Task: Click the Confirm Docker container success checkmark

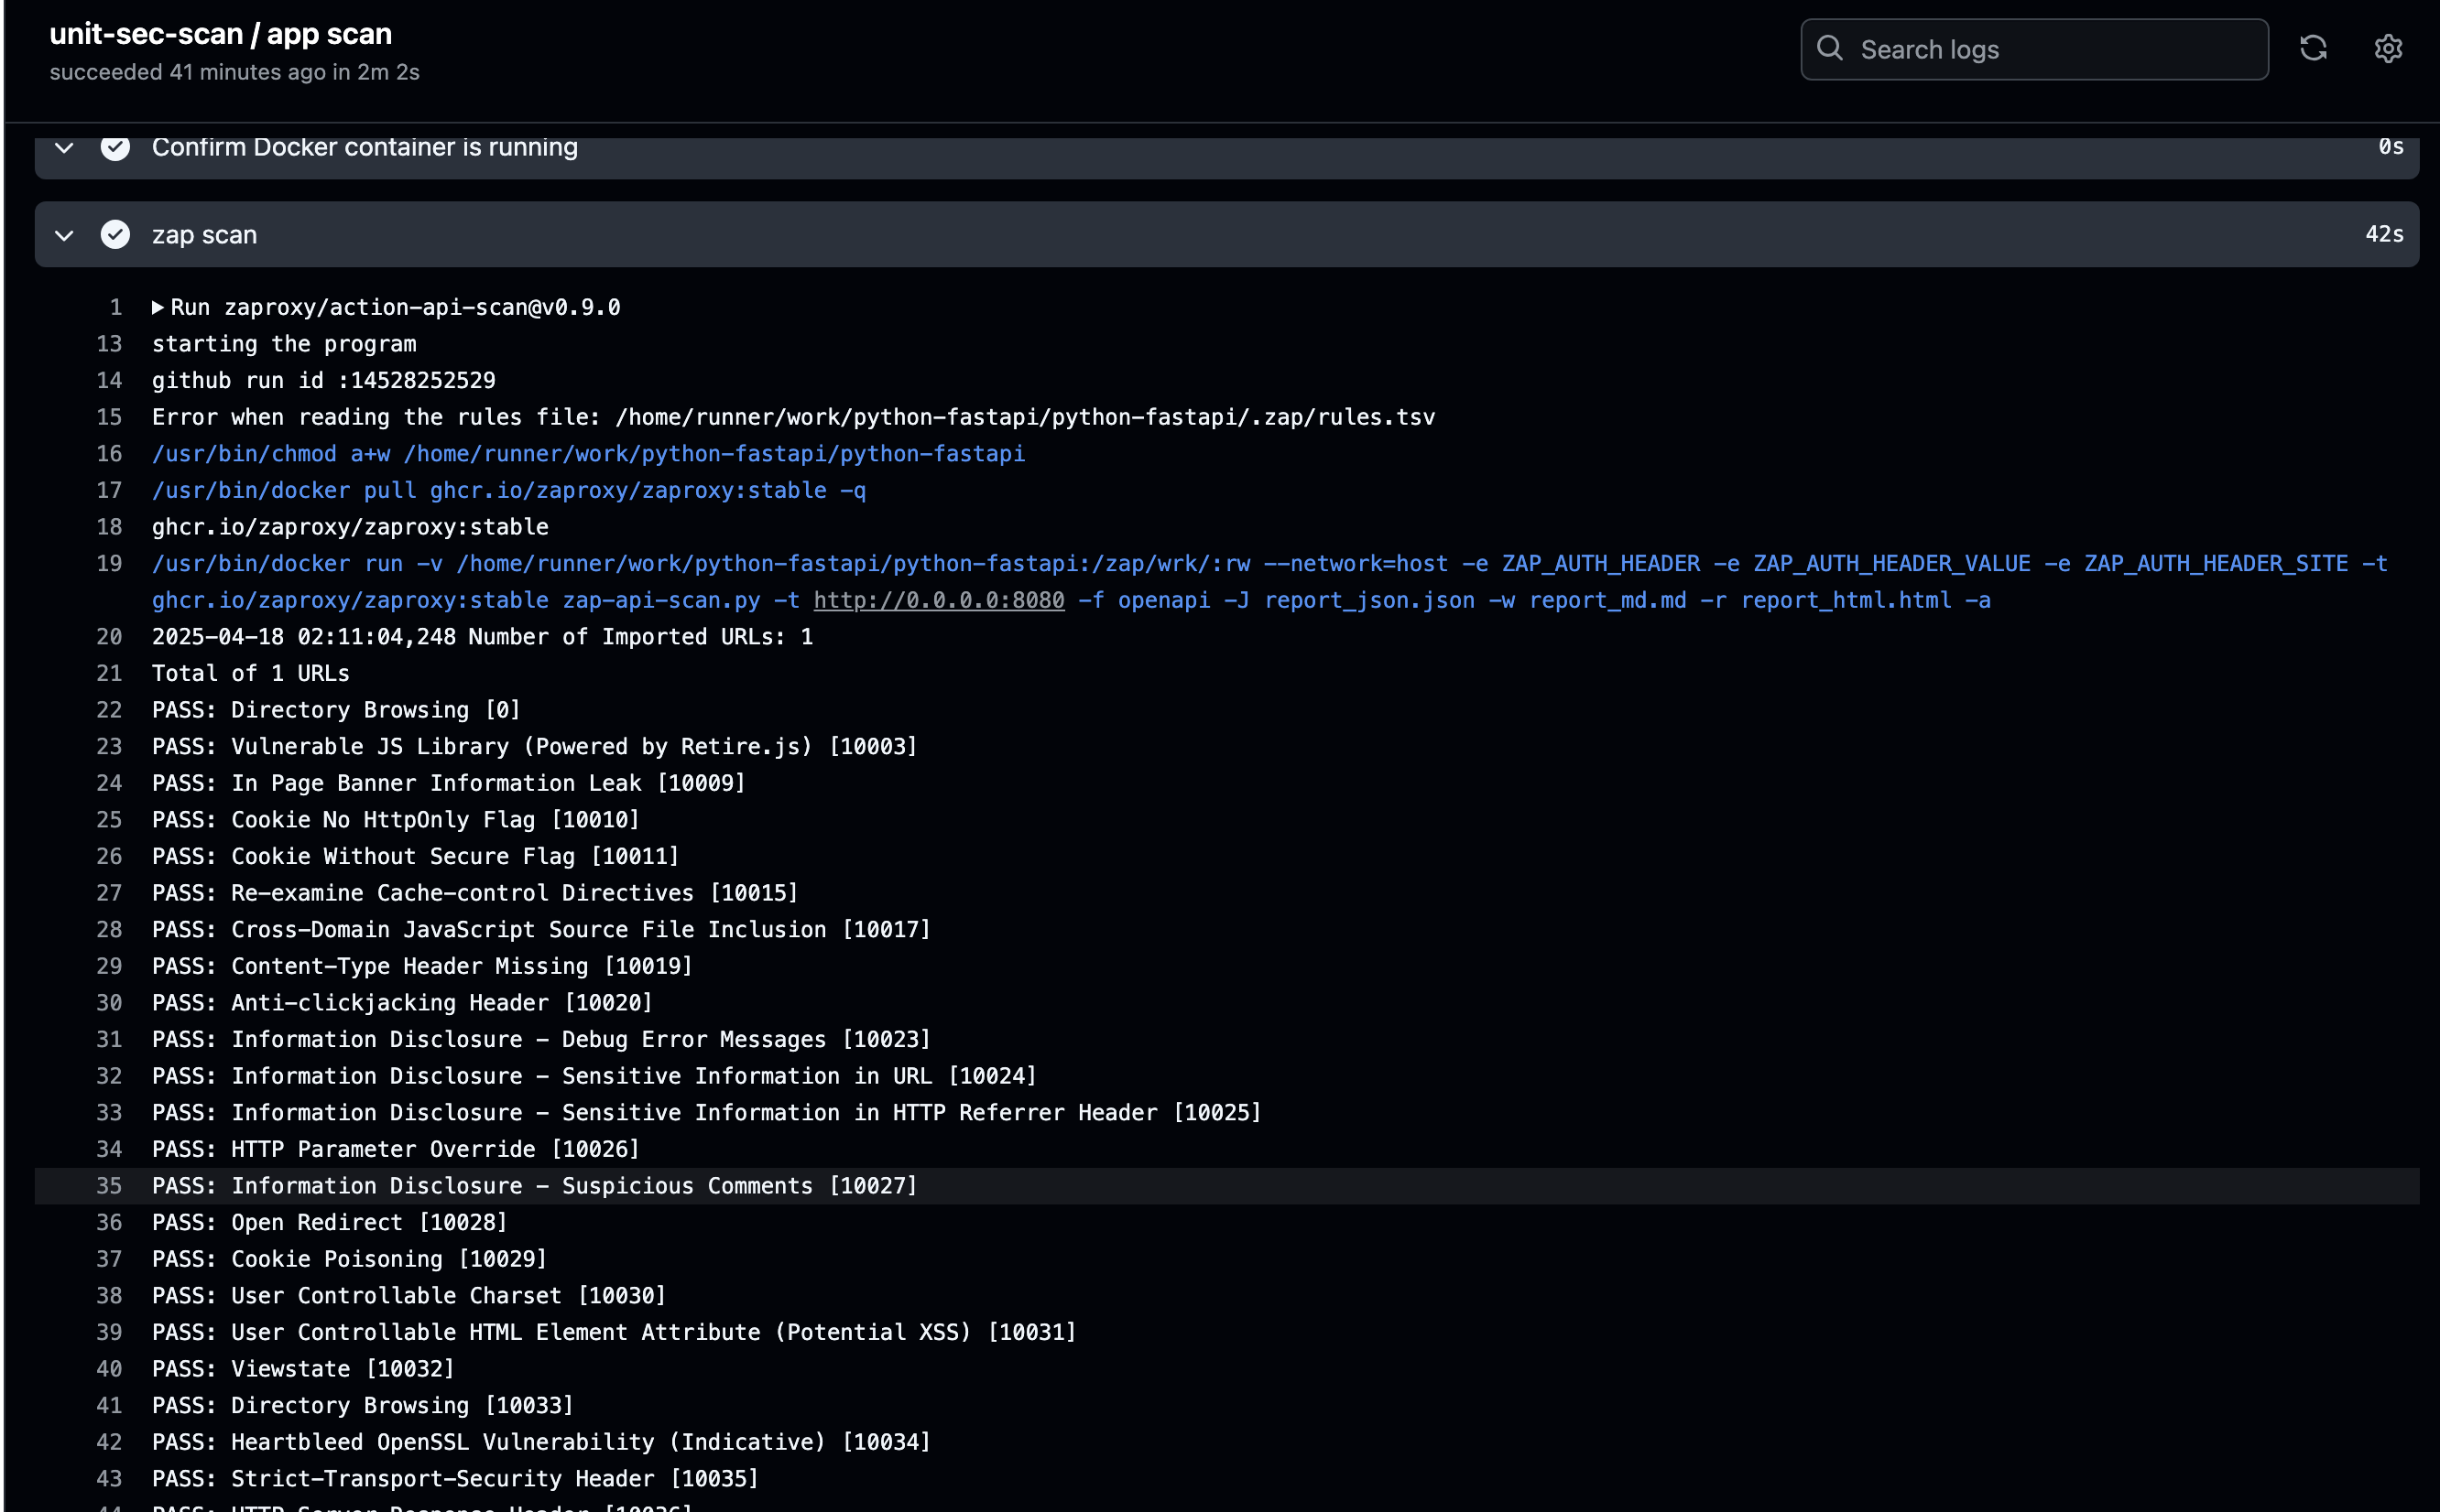Action: click(x=115, y=147)
